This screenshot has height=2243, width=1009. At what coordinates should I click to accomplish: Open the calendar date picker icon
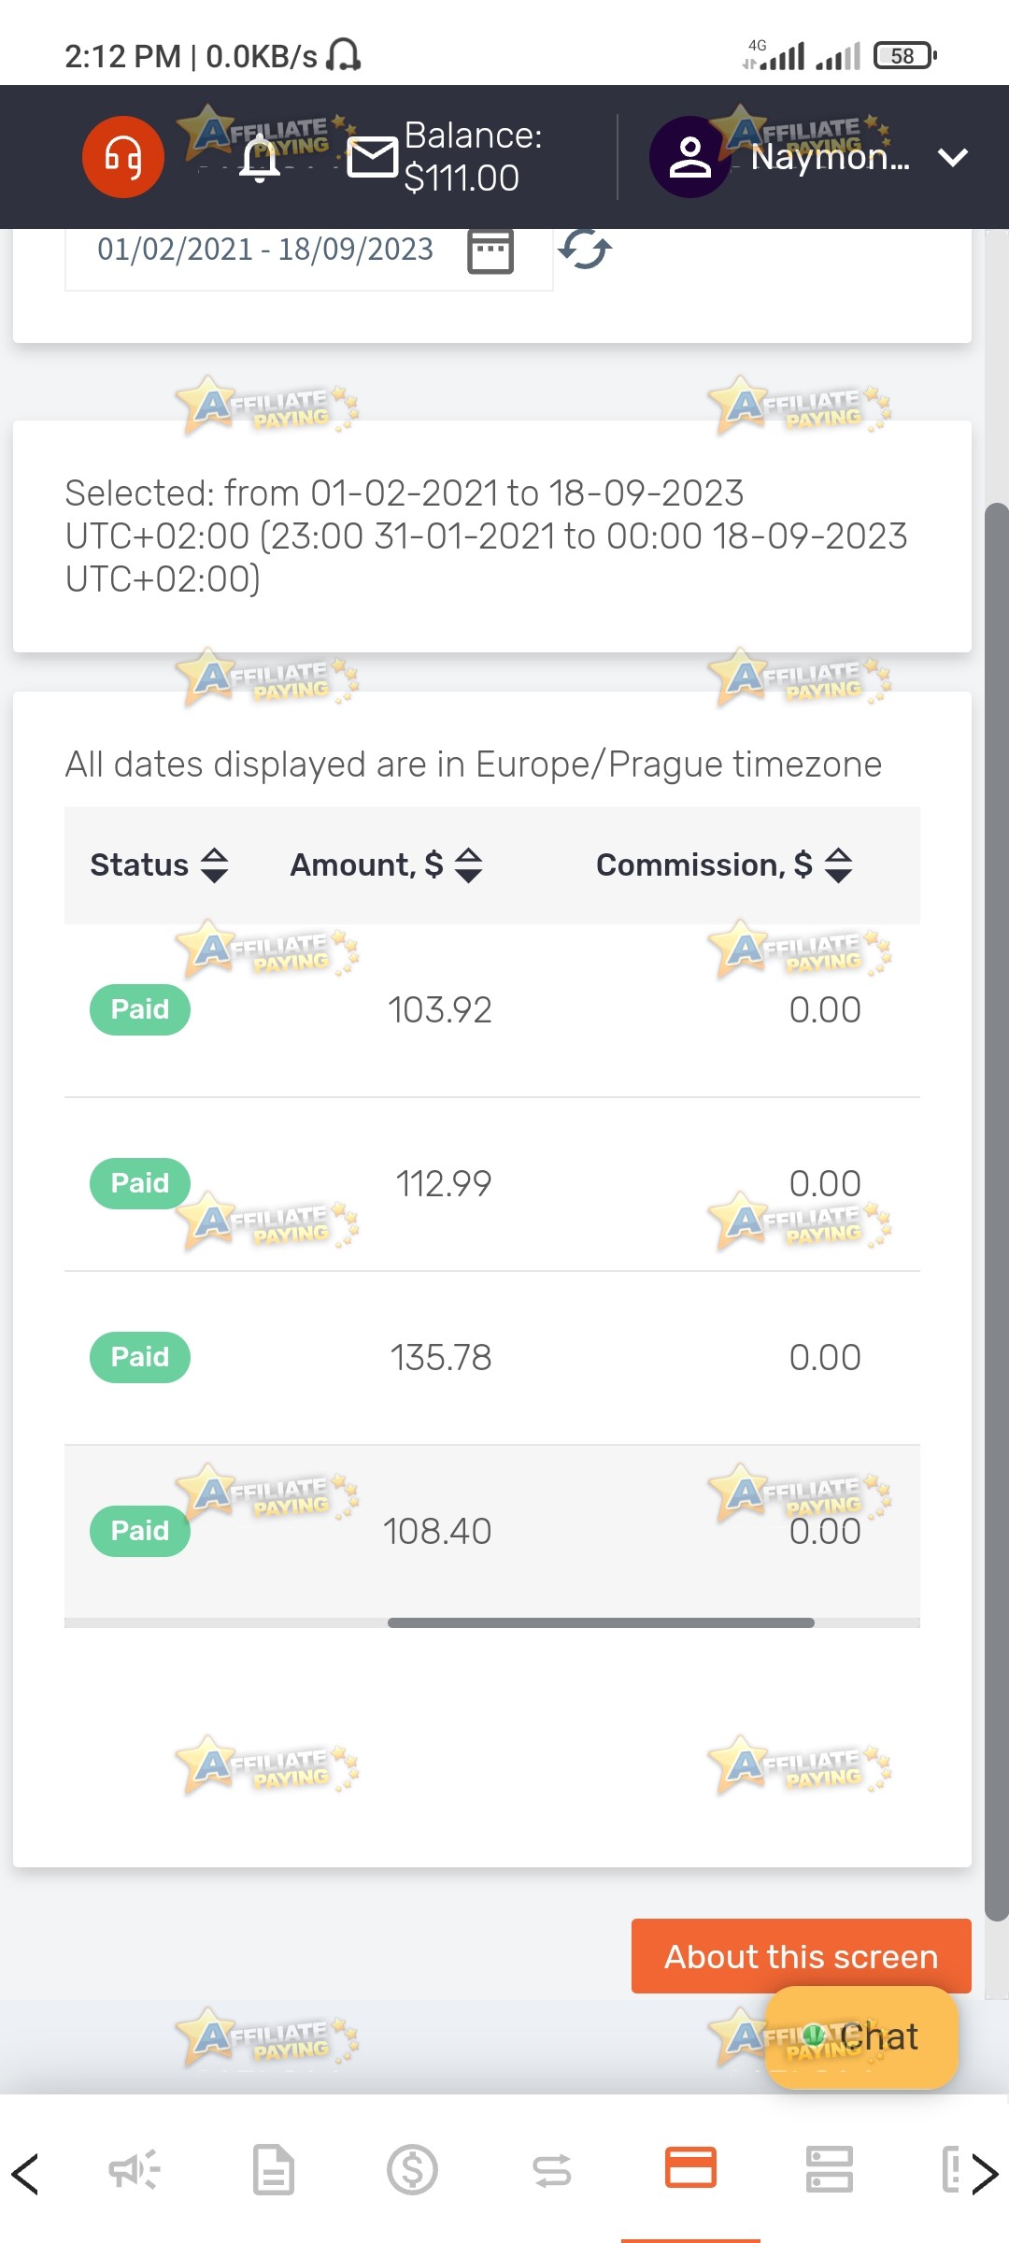[x=490, y=250]
